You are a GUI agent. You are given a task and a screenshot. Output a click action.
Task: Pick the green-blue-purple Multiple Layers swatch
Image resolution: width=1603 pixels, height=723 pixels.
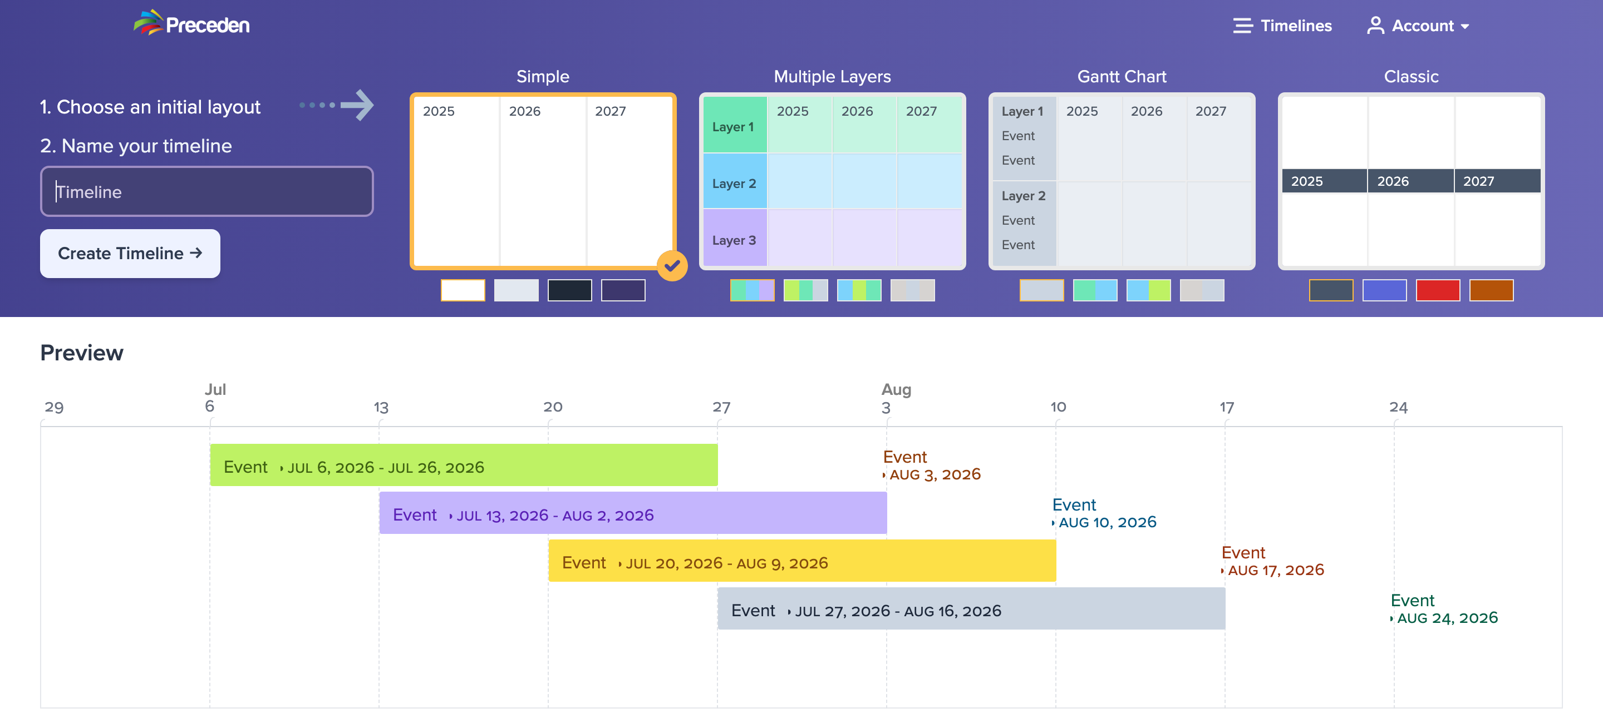click(x=753, y=290)
